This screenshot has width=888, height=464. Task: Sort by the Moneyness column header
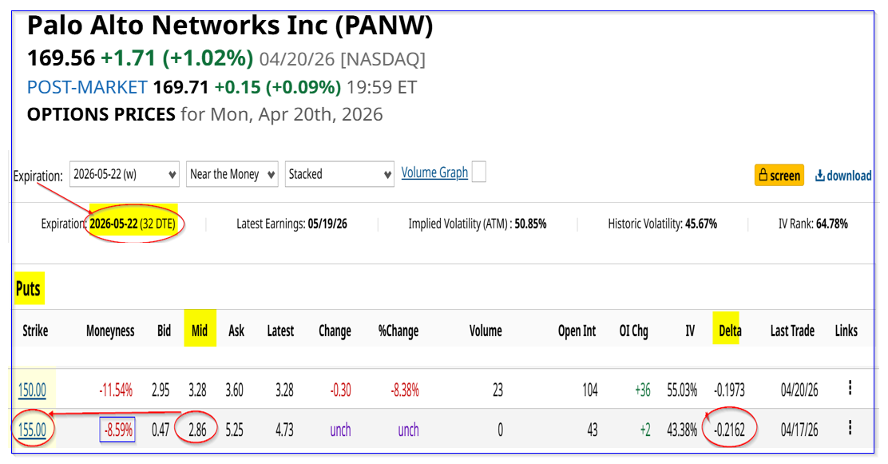click(110, 331)
